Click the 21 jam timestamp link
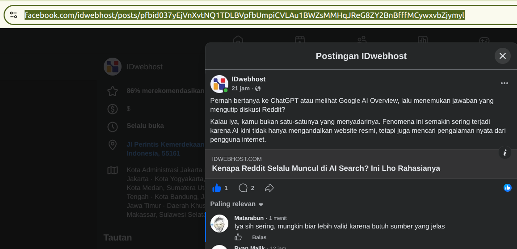This screenshot has width=517, height=249. point(240,89)
